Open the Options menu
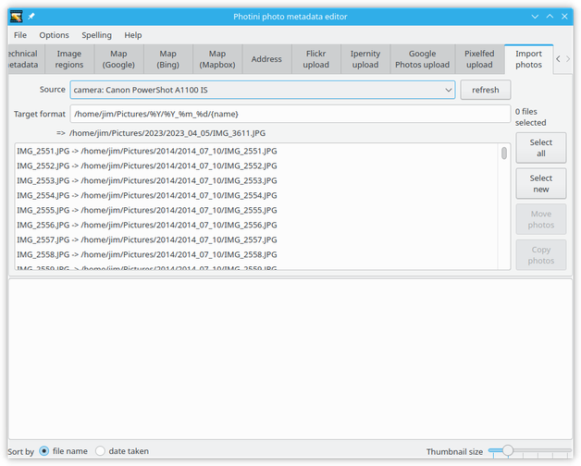This screenshot has height=466, width=581. click(54, 35)
